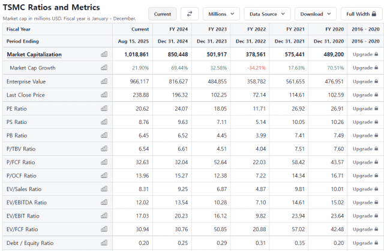Swap column order with arrows button
This screenshot has width=384, height=251.
pos(190,14)
